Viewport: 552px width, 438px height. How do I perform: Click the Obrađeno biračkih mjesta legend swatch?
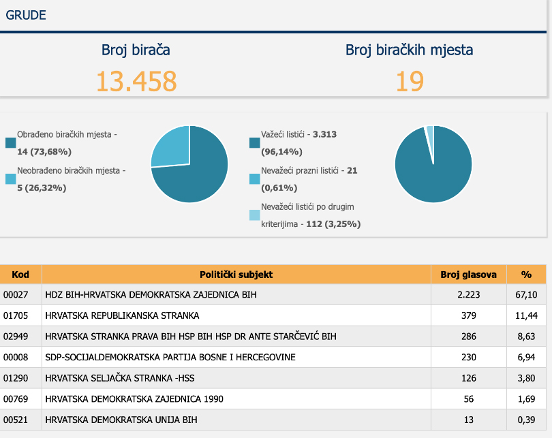click(x=11, y=143)
